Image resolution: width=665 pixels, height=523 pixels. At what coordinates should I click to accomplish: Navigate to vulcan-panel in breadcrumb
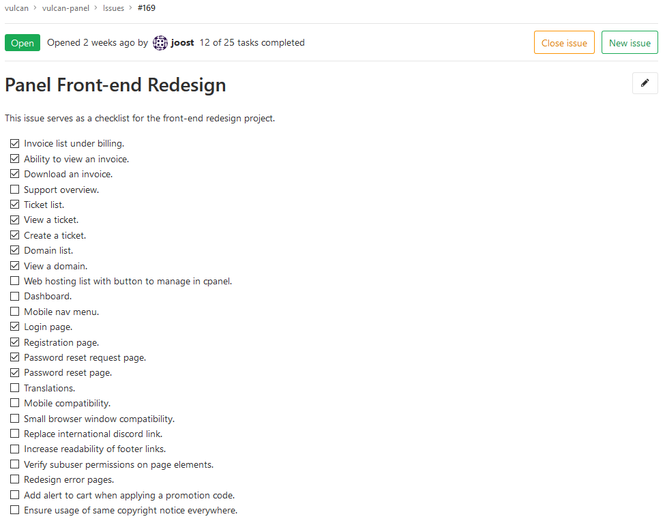pos(65,8)
